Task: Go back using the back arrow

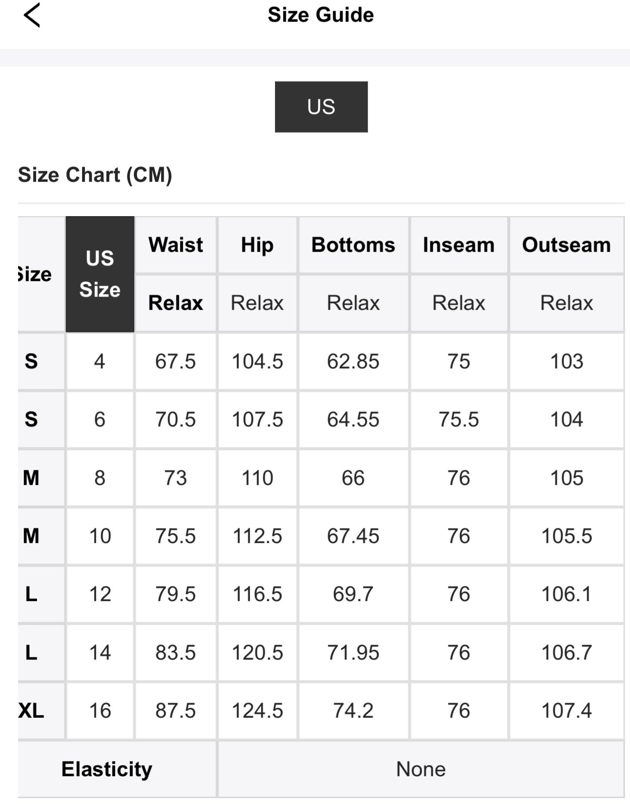Action: pyautogui.click(x=32, y=15)
